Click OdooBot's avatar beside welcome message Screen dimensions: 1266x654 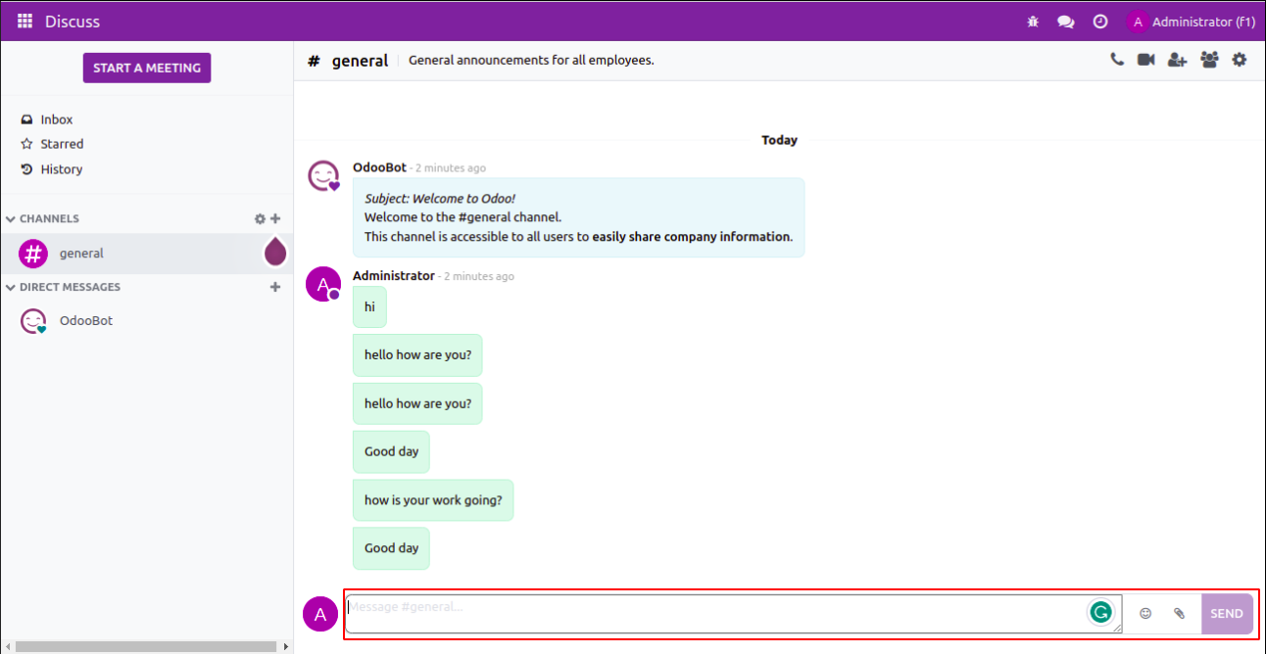(x=323, y=176)
